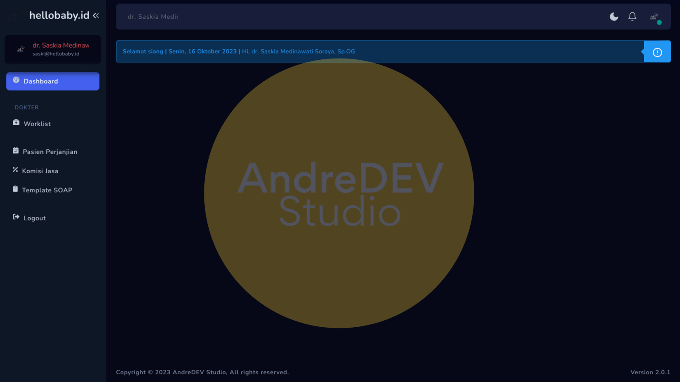Viewport: 680px width, 382px height.
Task: Click the Selamat siang greeting banner text
Action: pos(238,51)
